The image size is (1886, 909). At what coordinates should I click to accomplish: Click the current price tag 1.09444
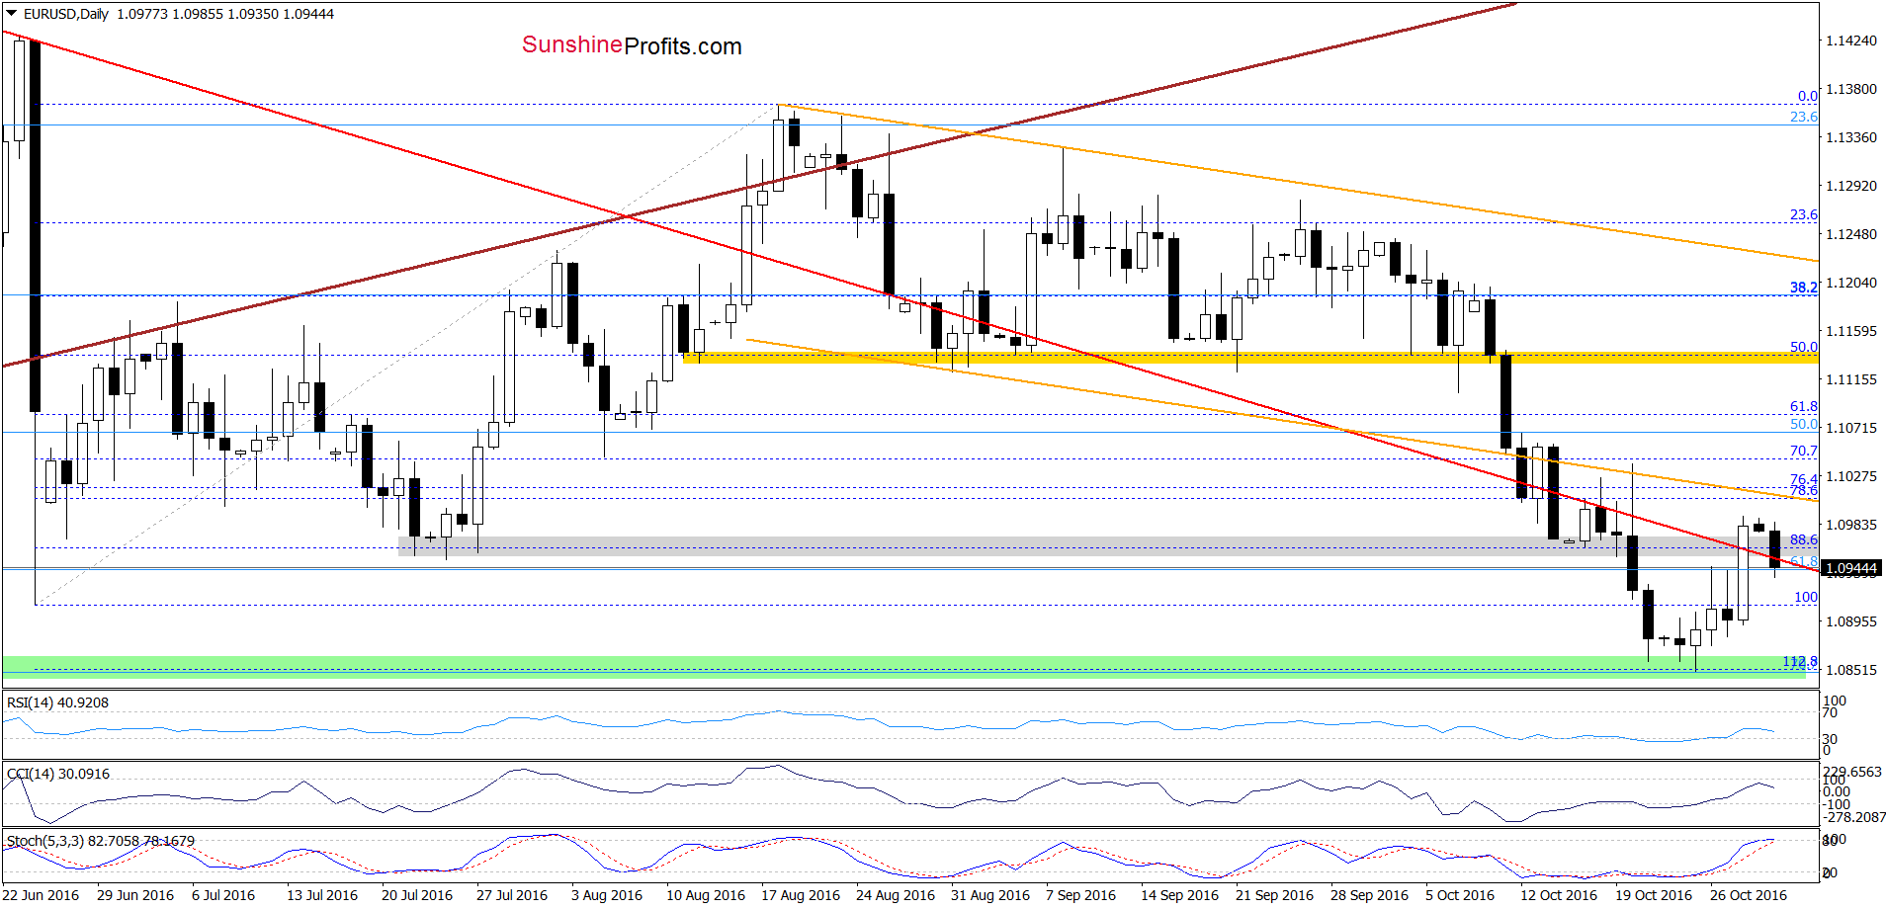1850,568
